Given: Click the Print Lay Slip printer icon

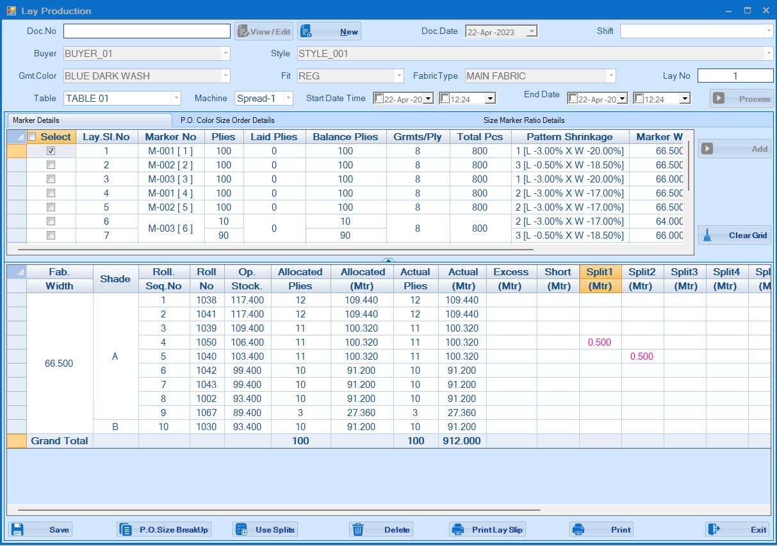Looking at the screenshot, I should tap(458, 529).
